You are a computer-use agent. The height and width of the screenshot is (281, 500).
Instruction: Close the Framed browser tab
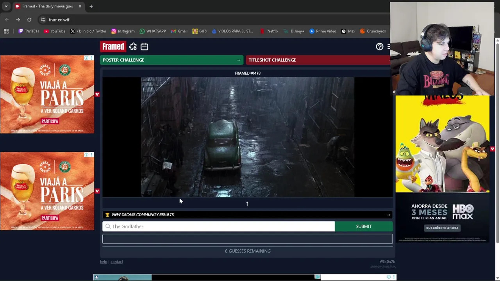(80, 6)
